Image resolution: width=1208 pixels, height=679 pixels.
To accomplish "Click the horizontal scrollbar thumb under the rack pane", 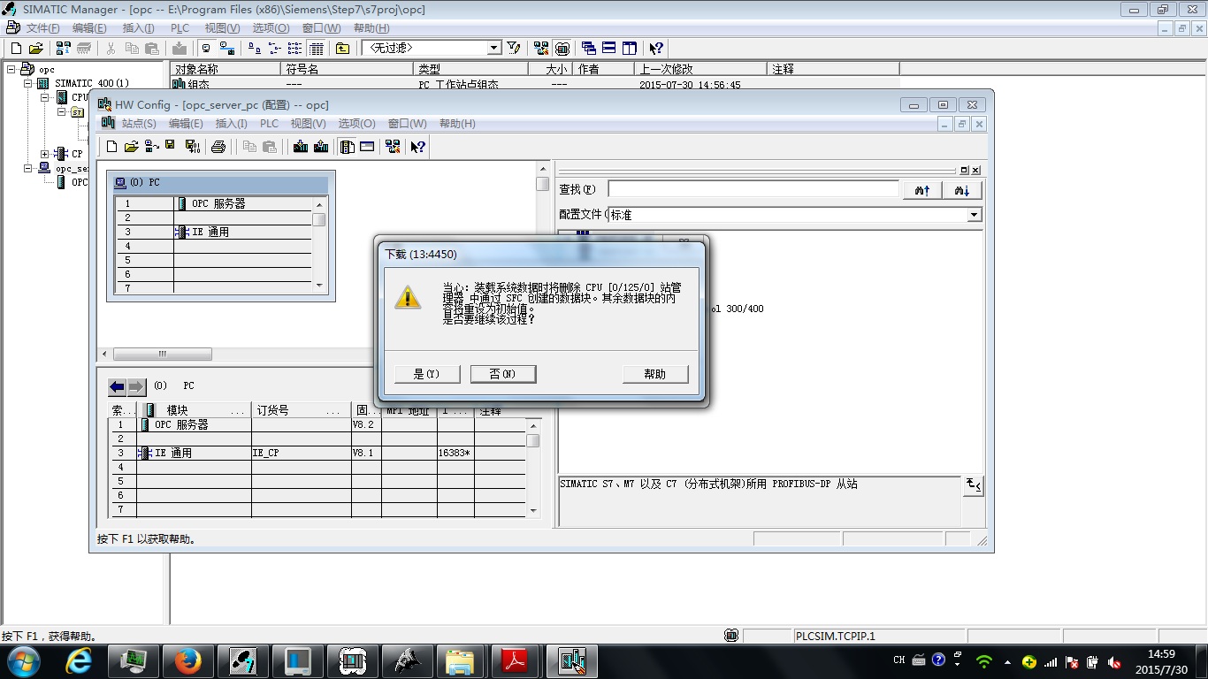I will (x=163, y=355).
